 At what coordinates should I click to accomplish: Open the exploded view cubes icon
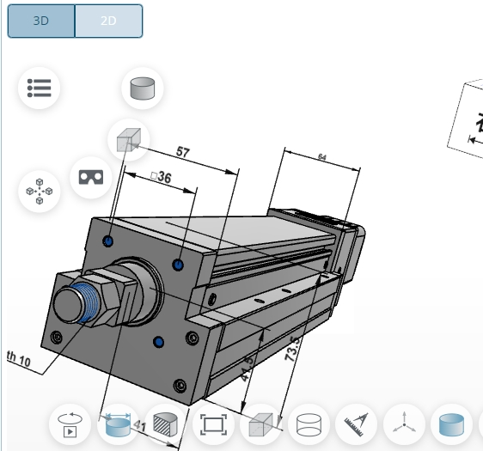click(x=40, y=192)
